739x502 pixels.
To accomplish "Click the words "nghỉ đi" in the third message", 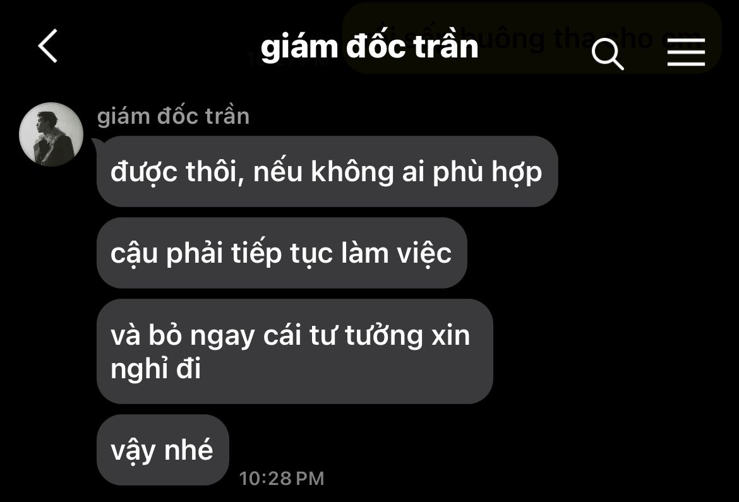I will (x=155, y=368).
